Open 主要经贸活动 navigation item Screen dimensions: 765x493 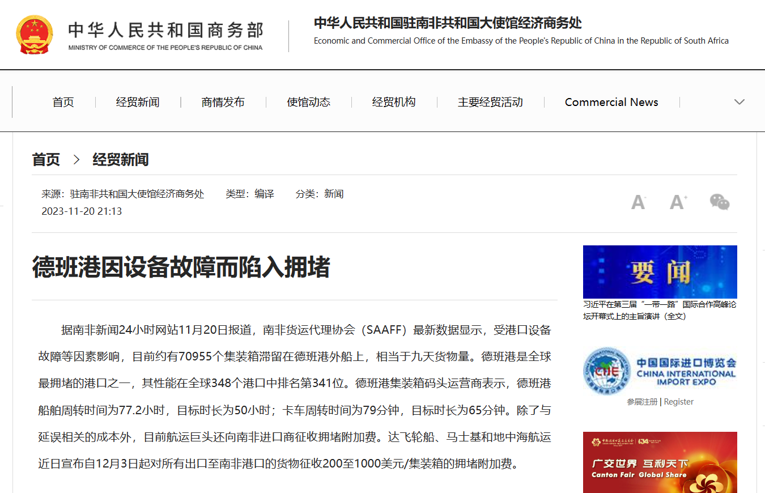490,102
